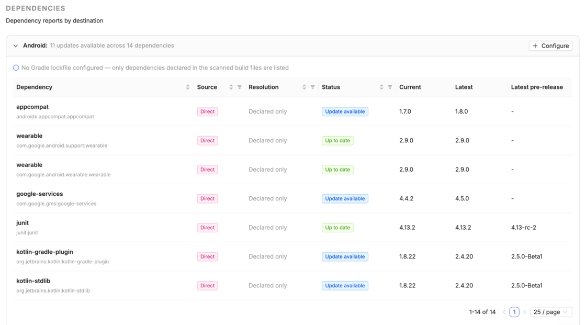Sort by Resolution column
This screenshot has height=325, width=585.
[x=304, y=87]
